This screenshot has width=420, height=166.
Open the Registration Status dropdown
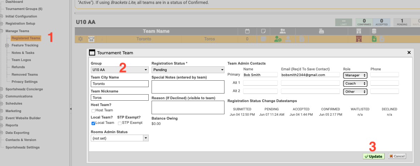[x=188, y=70]
